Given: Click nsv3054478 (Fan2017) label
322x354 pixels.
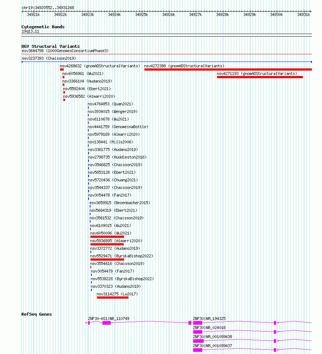Looking at the screenshot, I should (110, 195).
